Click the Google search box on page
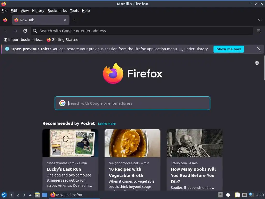The width and height of the screenshot is (265, 199). click(132, 103)
